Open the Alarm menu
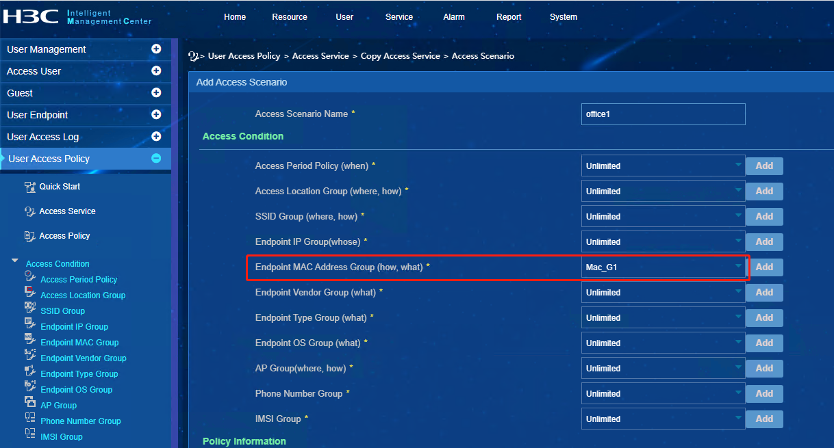The image size is (834, 448). [x=453, y=17]
